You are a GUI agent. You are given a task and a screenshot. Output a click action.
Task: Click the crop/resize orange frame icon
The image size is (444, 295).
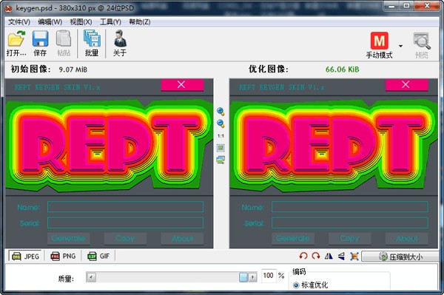(x=354, y=257)
